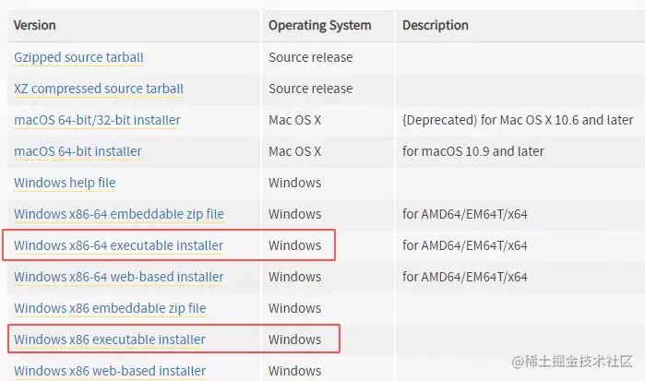Download the Windows help file
The image size is (645, 381).
[65, 183]
